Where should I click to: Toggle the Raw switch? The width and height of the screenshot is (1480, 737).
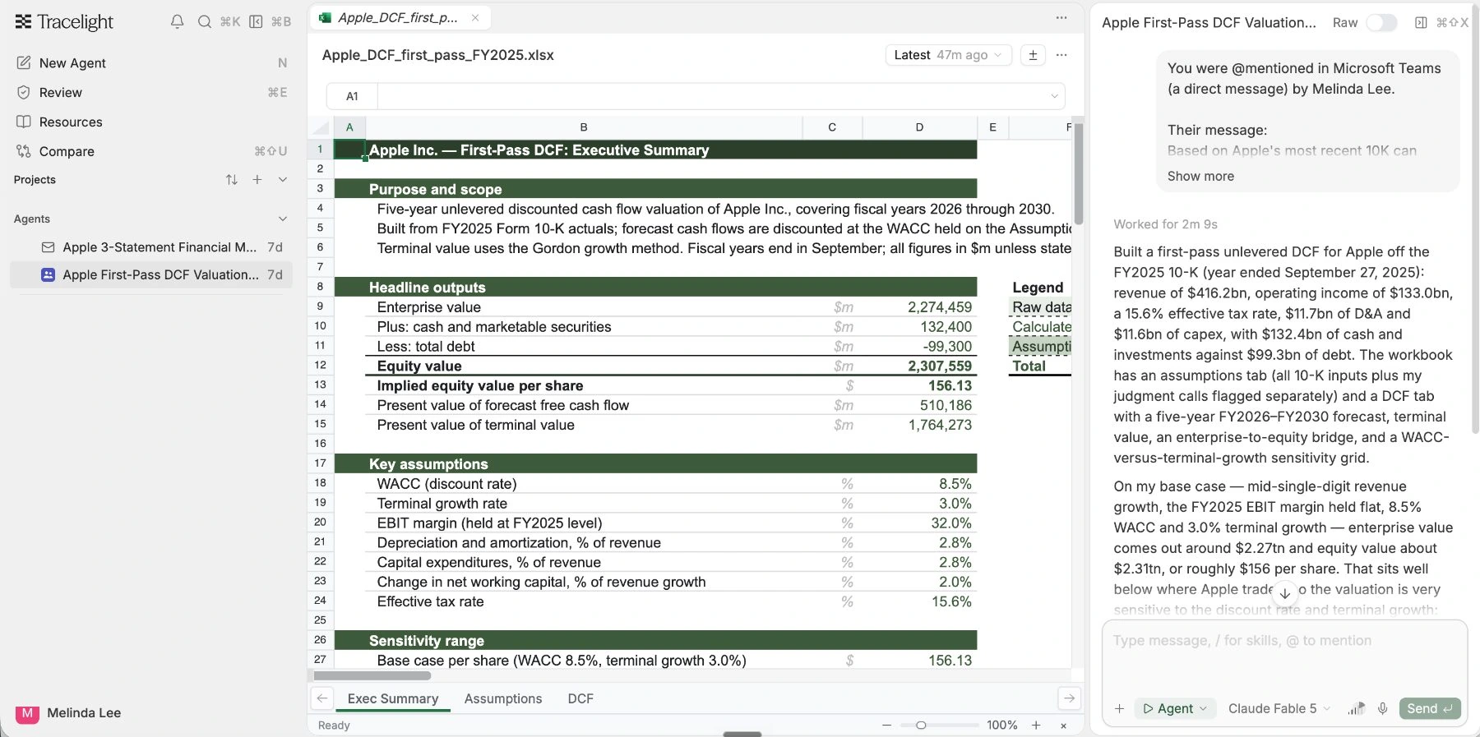tap(1381, 23)
